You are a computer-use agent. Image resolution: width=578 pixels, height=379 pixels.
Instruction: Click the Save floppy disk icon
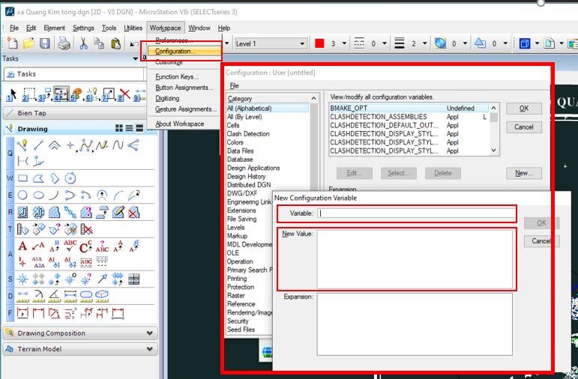click(x=45, y=44)
